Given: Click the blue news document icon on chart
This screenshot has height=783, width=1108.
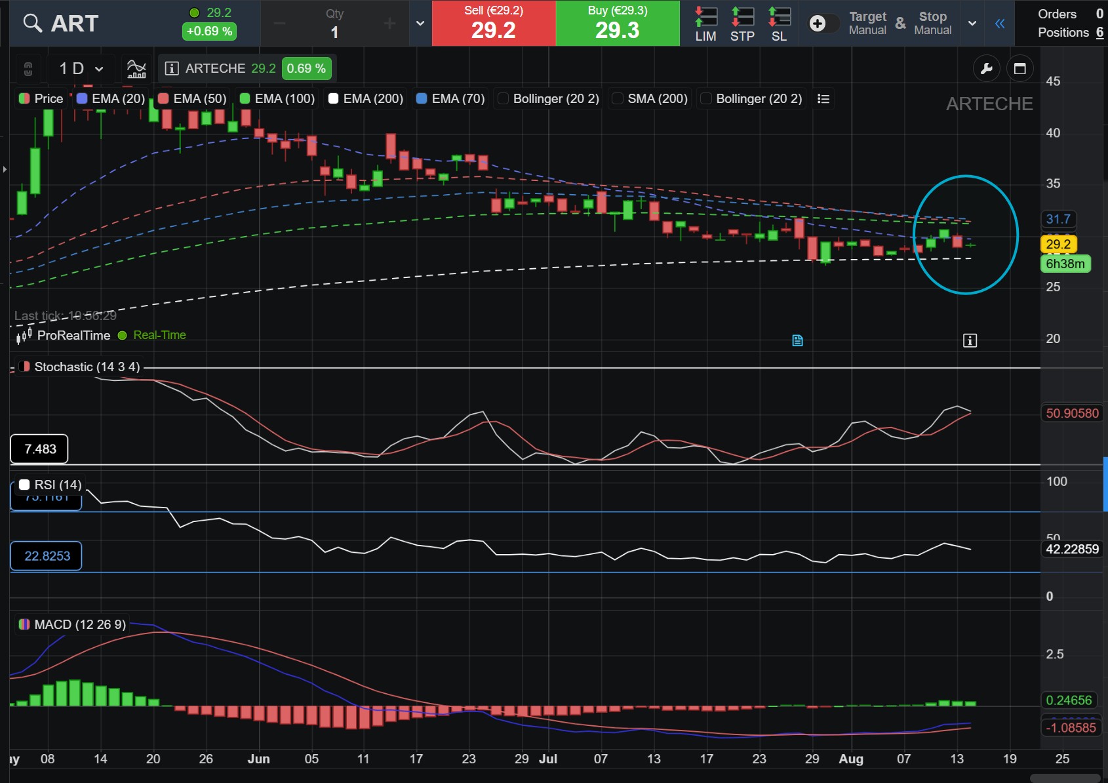Looking at the screenshot, I should tap(797, 340).
